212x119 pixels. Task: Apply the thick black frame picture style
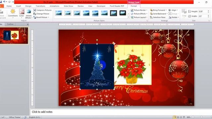coord(113,13)
